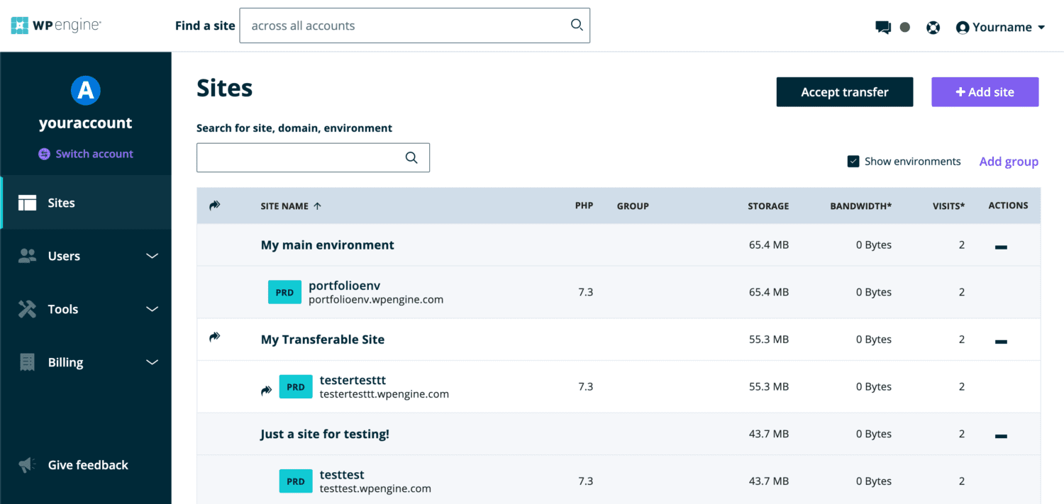The image size is (1064, 504).
Task: Click the account avatar A icon
Action: tap(85, 91)
